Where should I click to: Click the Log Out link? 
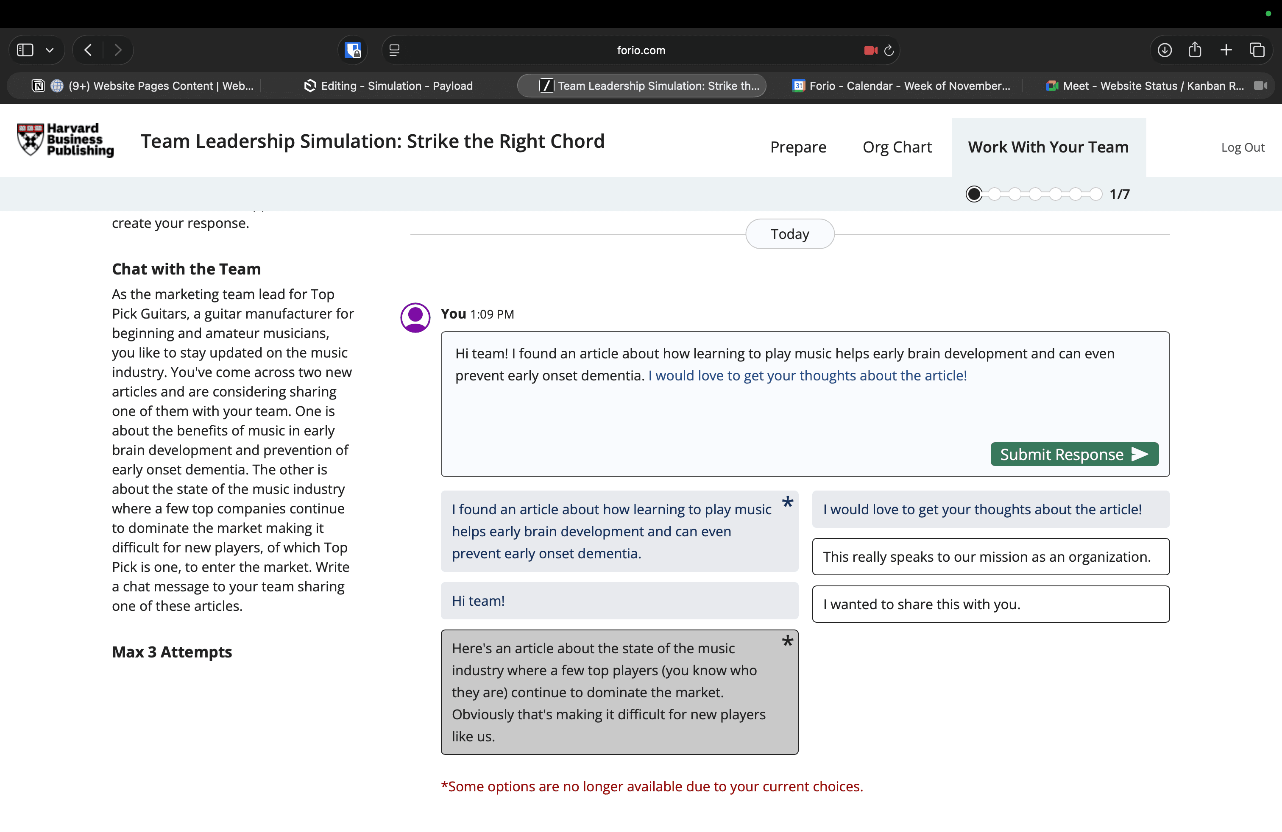(1242, 147)
